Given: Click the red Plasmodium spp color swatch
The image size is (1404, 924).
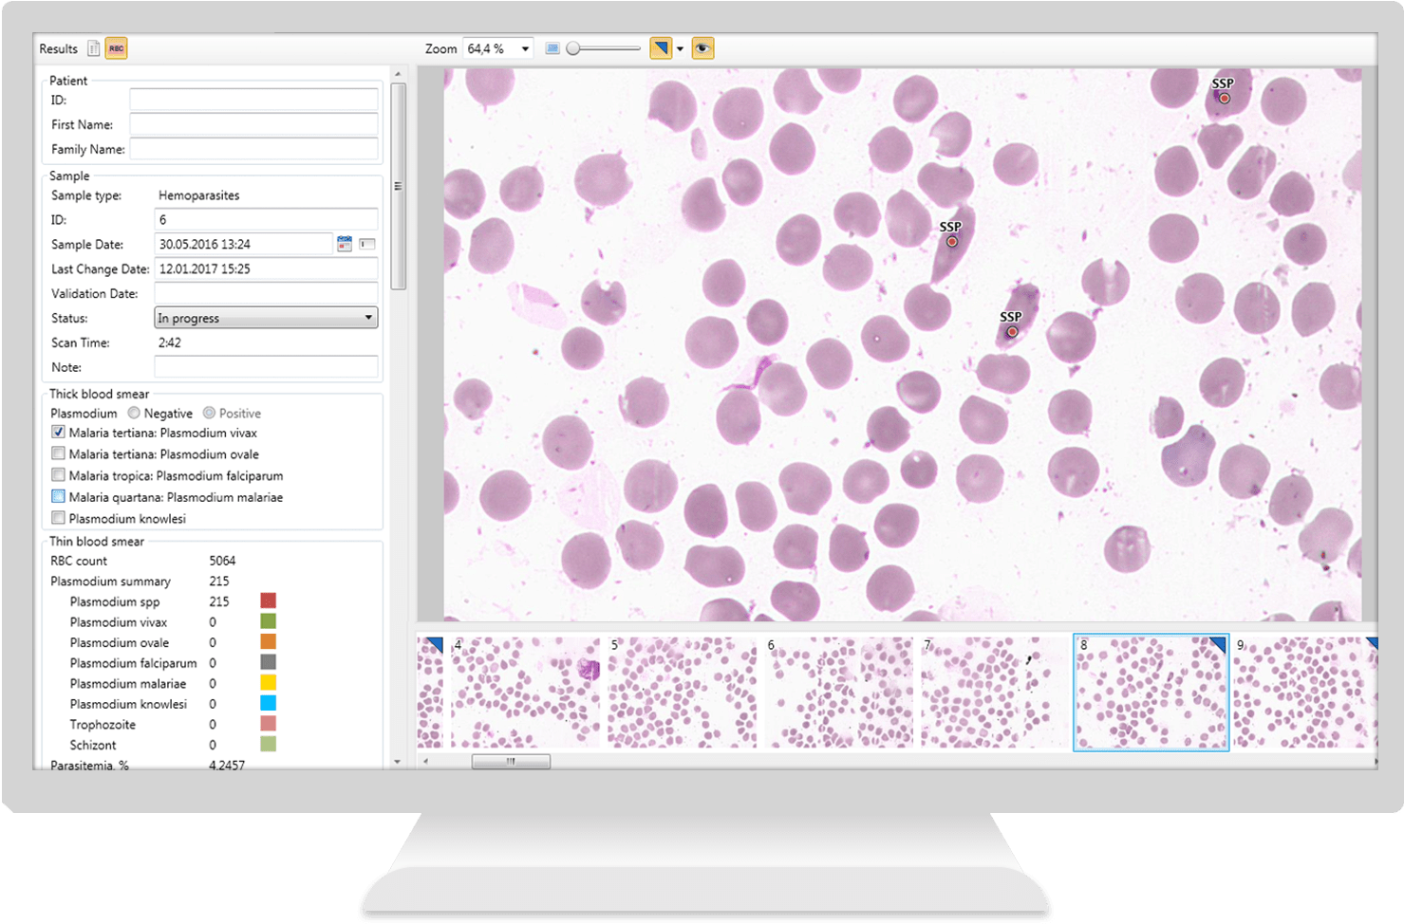Looking at the screenshot, I should click(x=269, y=601).
